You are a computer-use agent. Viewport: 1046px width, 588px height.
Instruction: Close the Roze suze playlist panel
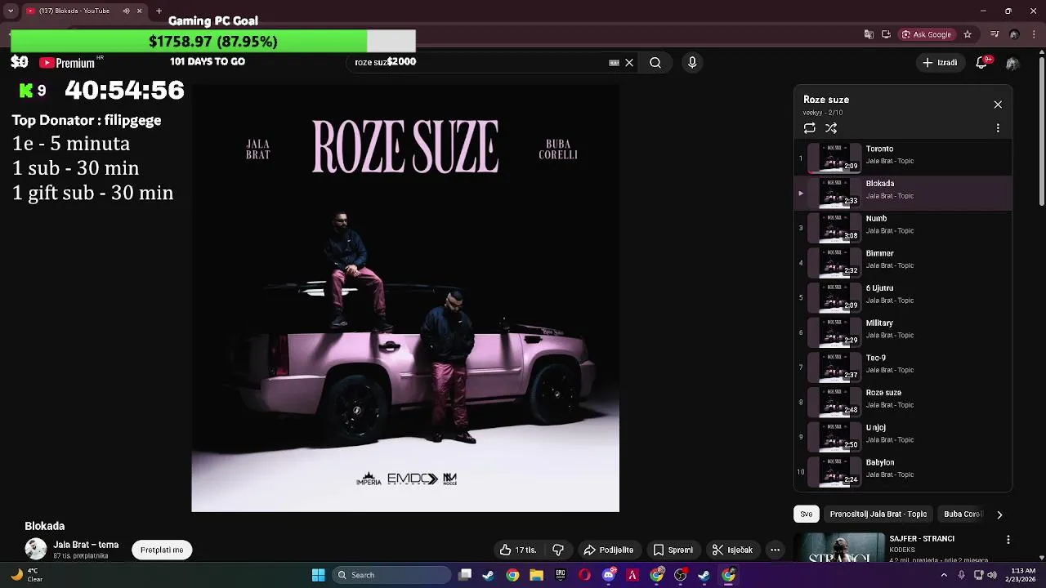[998, 105]
